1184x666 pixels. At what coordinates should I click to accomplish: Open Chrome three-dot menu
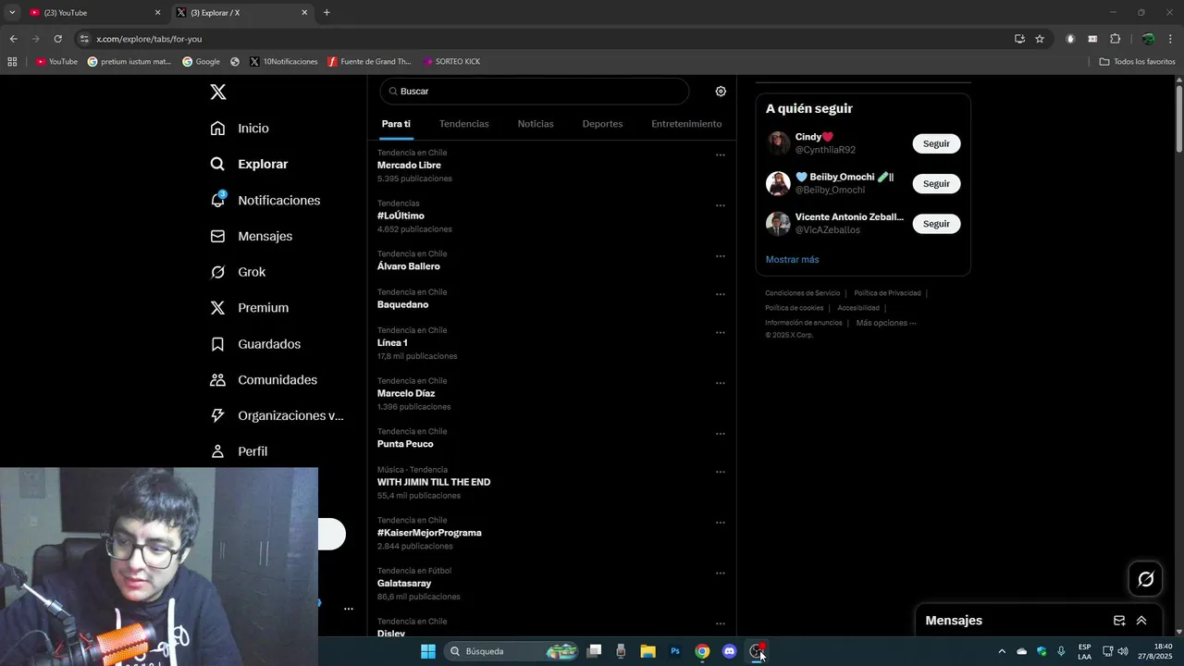coord(1170,39)
